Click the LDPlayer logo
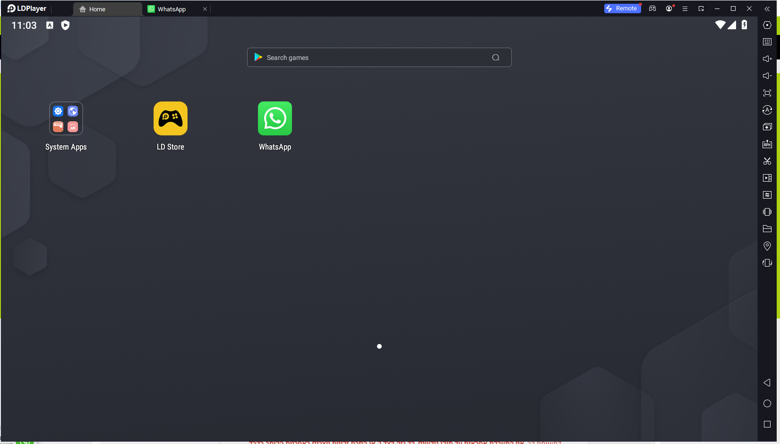780x444 pixels. point(27,8)
